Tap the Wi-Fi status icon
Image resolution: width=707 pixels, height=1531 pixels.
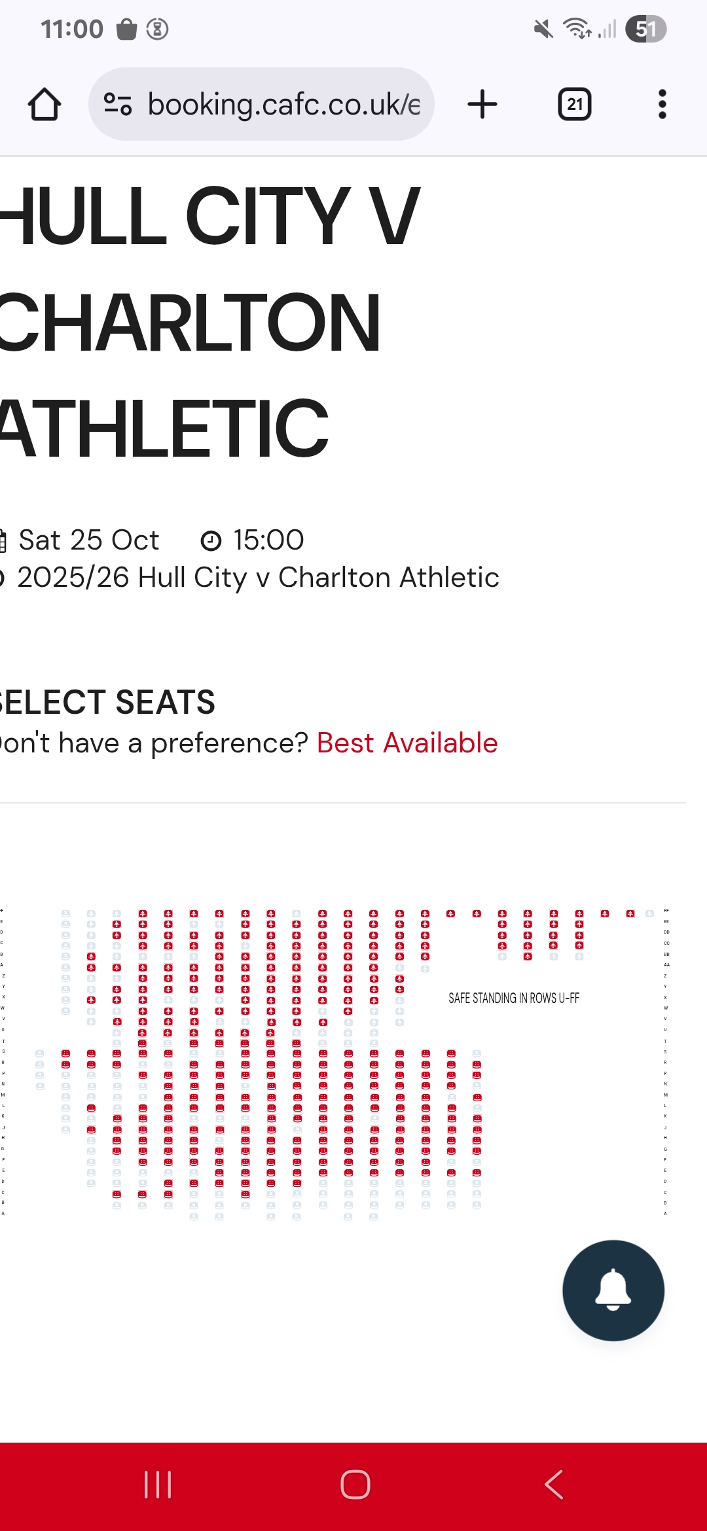tap(577, 29)
